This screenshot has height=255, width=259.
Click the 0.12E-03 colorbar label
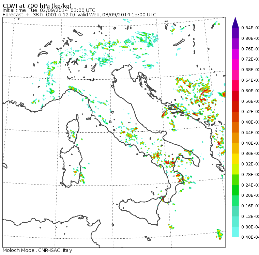[250, 217]
